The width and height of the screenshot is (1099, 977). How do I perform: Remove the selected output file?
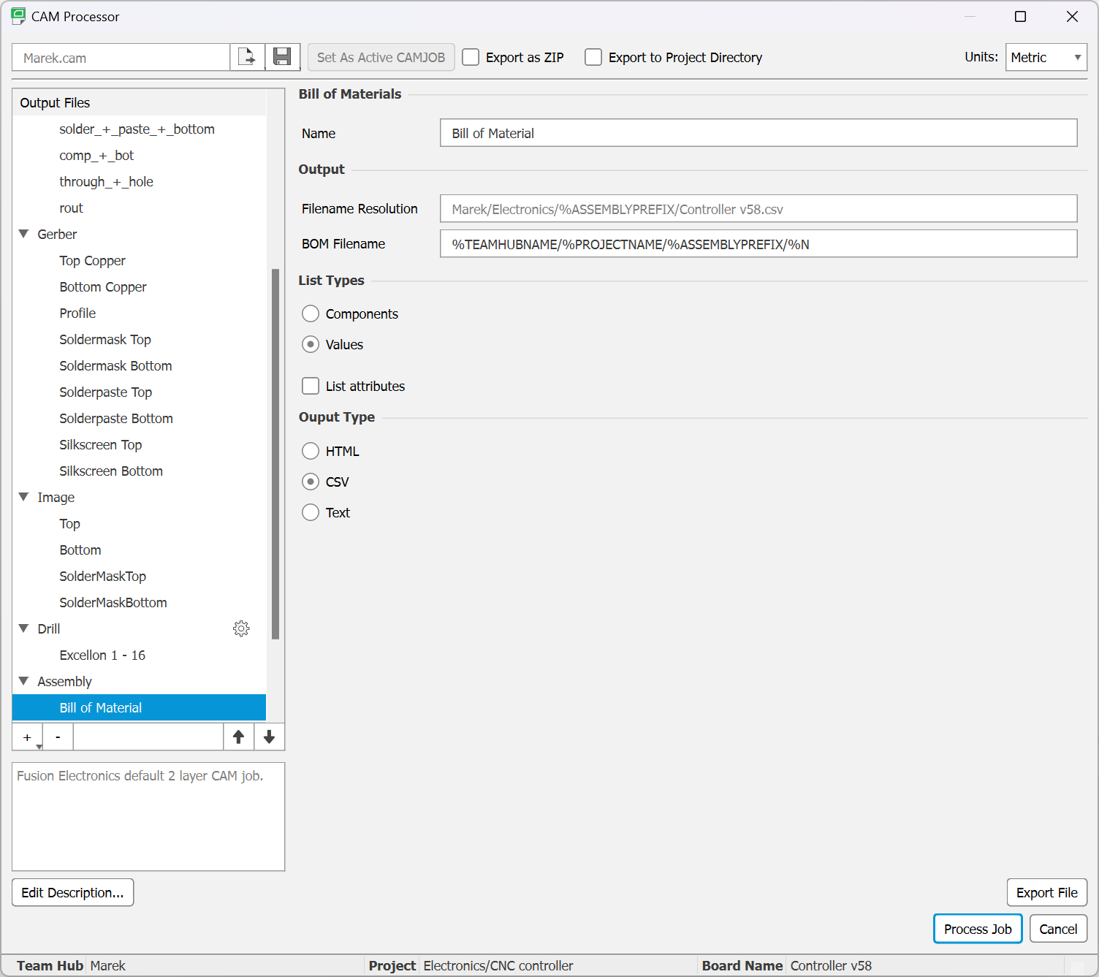(58, 737)
